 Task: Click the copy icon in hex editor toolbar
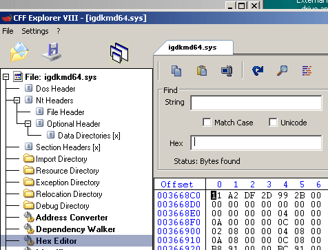pos(176,70)
